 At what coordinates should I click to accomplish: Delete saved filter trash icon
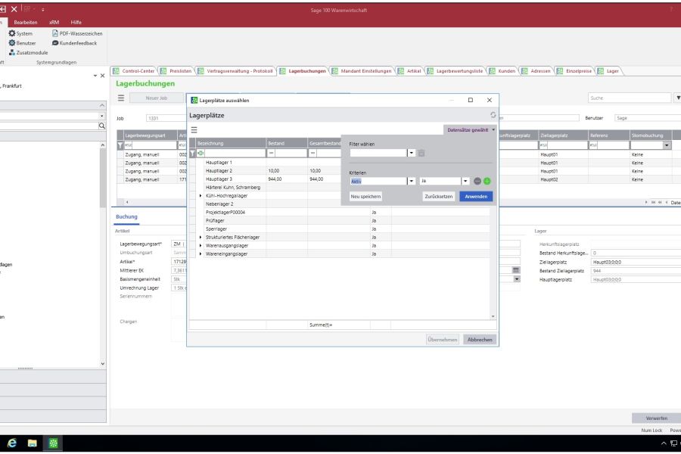click(x=421, y=153)
